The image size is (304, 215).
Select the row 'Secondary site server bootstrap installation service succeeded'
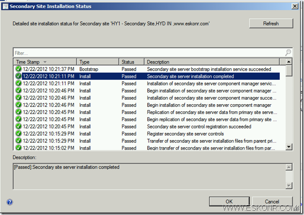[x=147, y=69]
